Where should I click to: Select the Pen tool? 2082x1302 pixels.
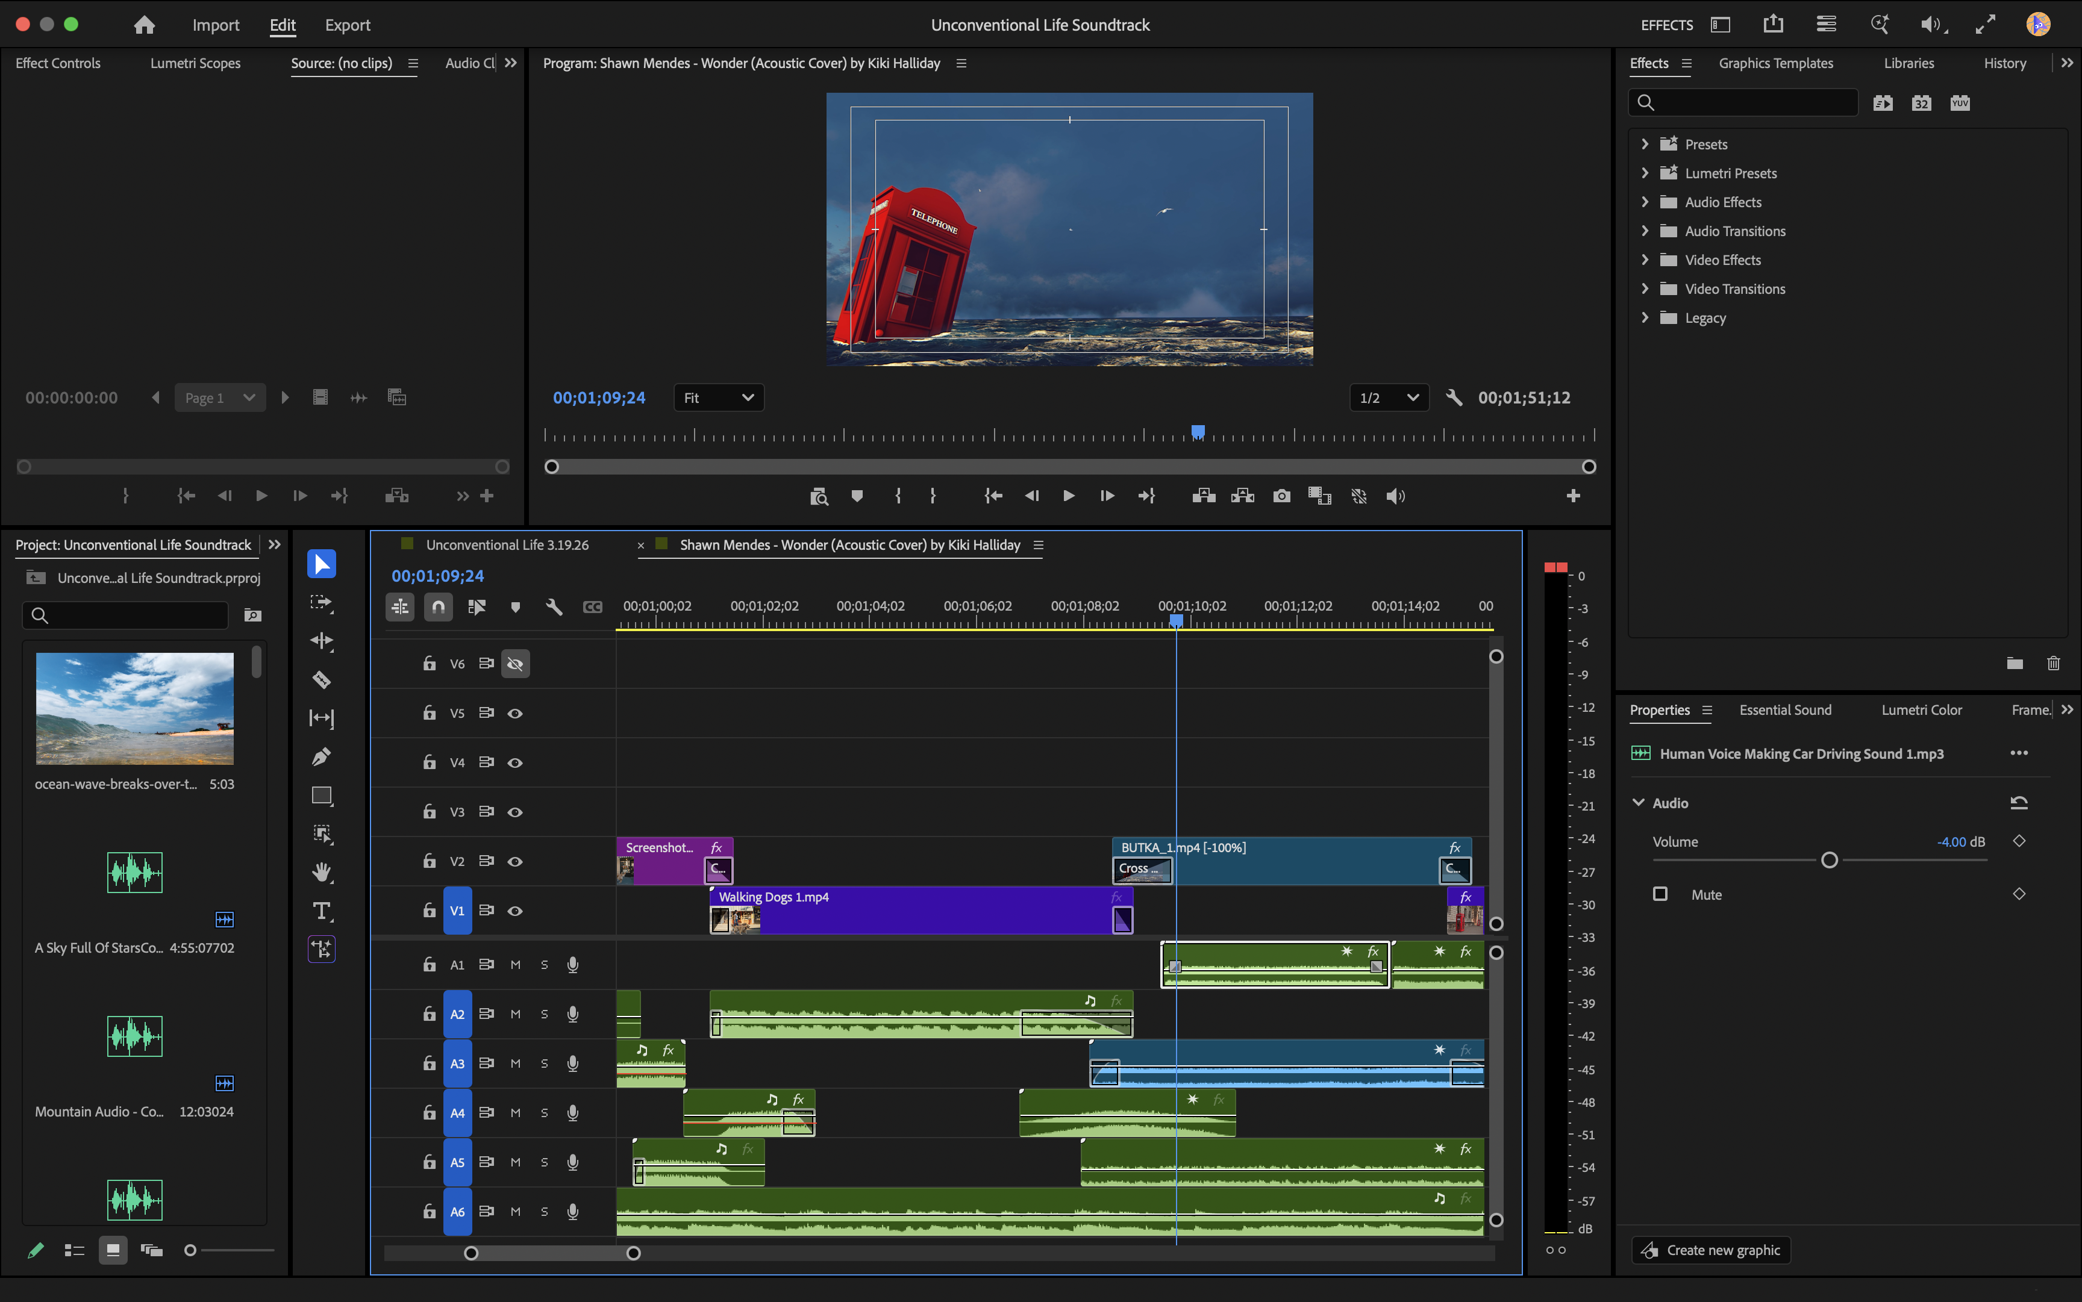pyautogui.click(x=321, y=756)
